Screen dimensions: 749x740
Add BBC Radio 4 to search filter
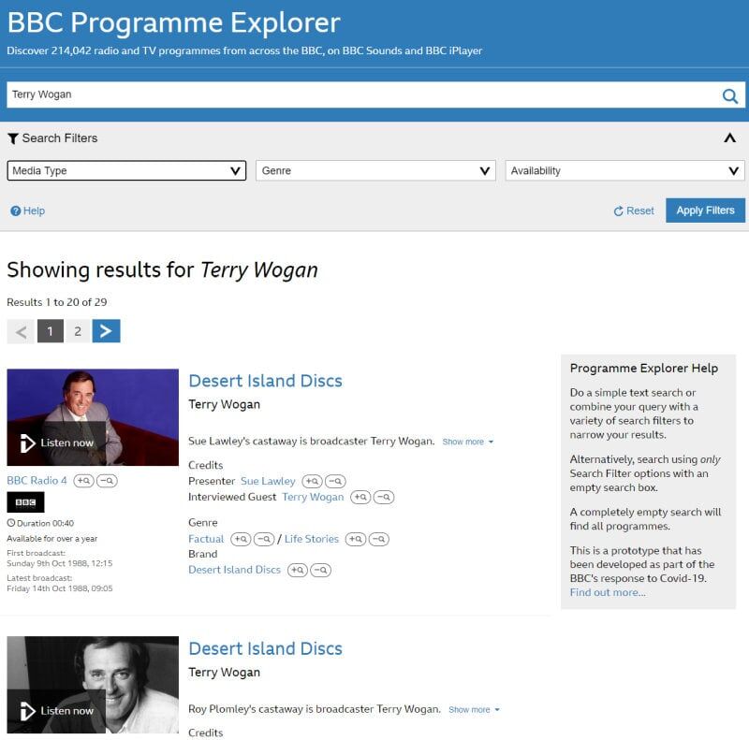pyautogui.click(x=83, y=481)
